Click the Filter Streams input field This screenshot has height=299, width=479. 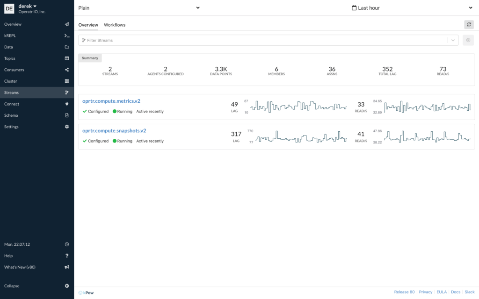point(262,40)
